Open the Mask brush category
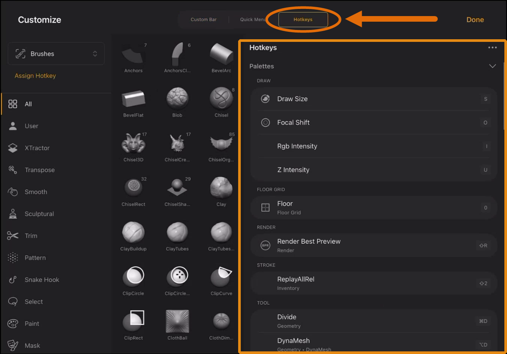 56,346
